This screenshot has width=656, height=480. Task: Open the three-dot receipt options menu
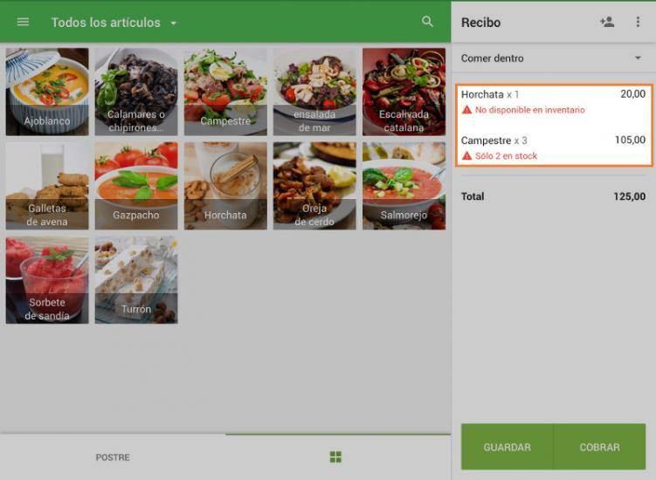point(638,22)
